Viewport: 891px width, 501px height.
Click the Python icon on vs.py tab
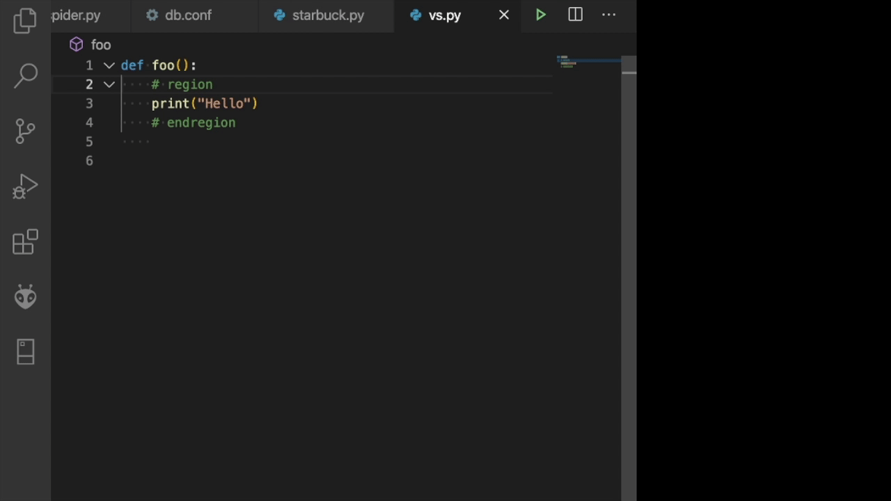(416, 15)
